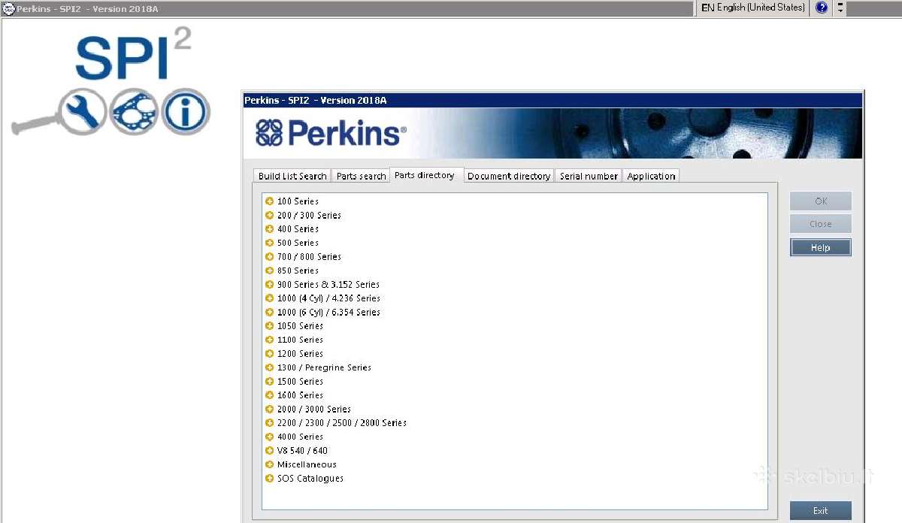Expand 1000 (4 Cyl) / 4.236 Series node
This screenshot has width=902, height=523.
click(270, 298)
